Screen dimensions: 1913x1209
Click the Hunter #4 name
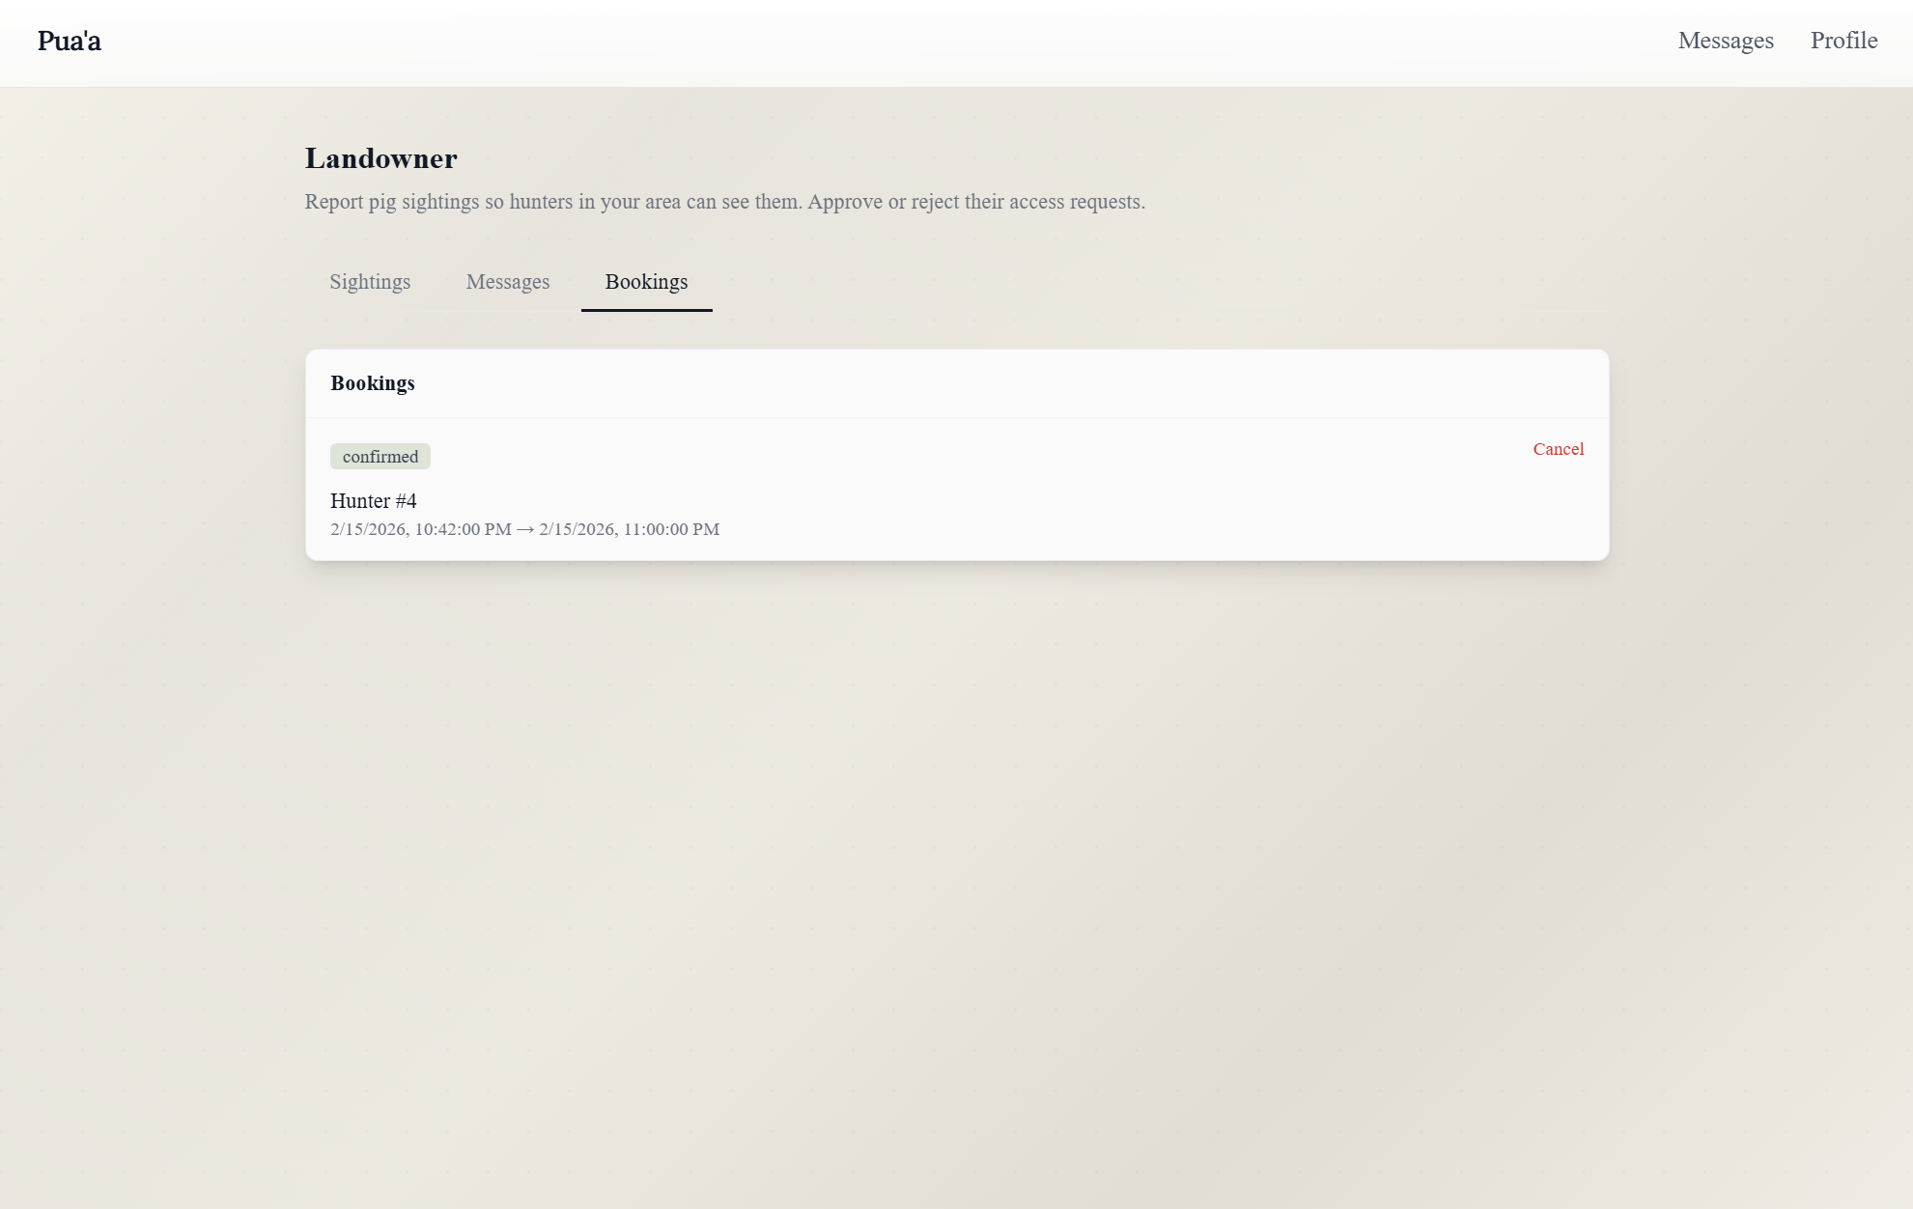pyautogui.click(x=373, y=501)
